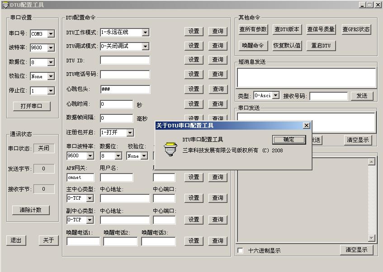Image resolution: width=383 pixels, height=272 pixels.
Task: Close the 关于DTU串口配置工具 dialog with X
Action: tap(306, 126)
